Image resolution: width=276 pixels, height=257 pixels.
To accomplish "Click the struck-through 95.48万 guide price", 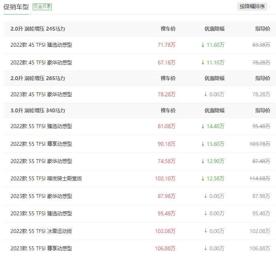I will [261, 126].
